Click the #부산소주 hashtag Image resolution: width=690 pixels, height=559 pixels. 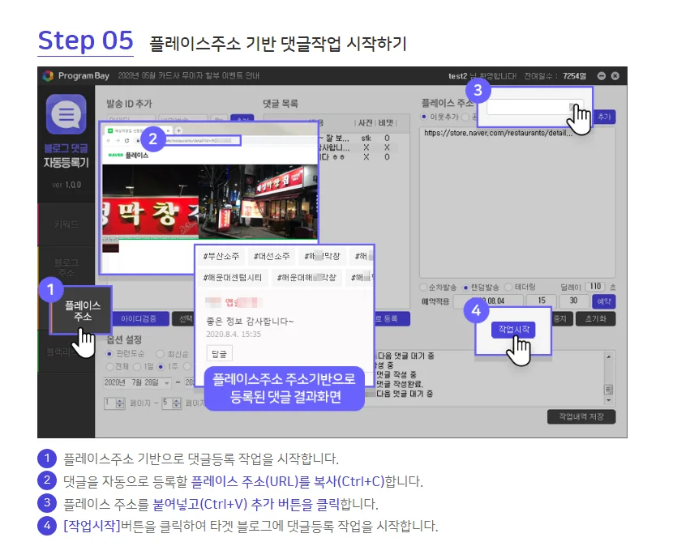pos(221,256)
